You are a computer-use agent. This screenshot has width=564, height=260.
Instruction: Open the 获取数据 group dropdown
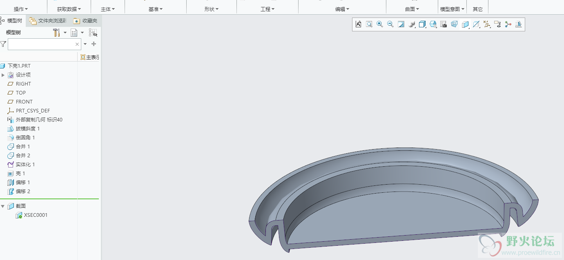tap(69, 9)
